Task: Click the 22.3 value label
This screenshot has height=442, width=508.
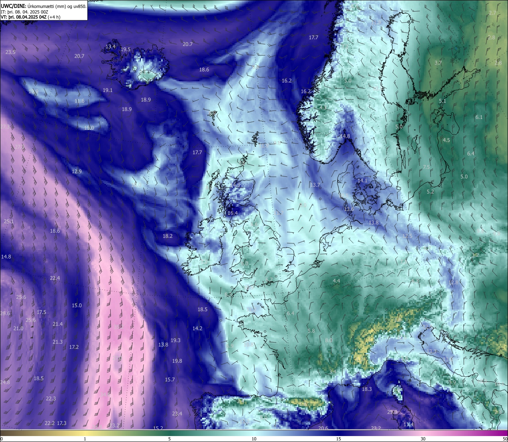Action: [51, 398]
